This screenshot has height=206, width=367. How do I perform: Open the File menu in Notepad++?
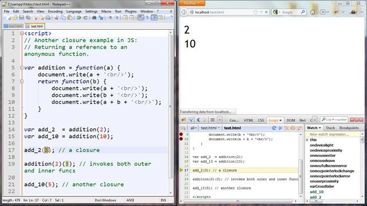[x=6, y=11]
